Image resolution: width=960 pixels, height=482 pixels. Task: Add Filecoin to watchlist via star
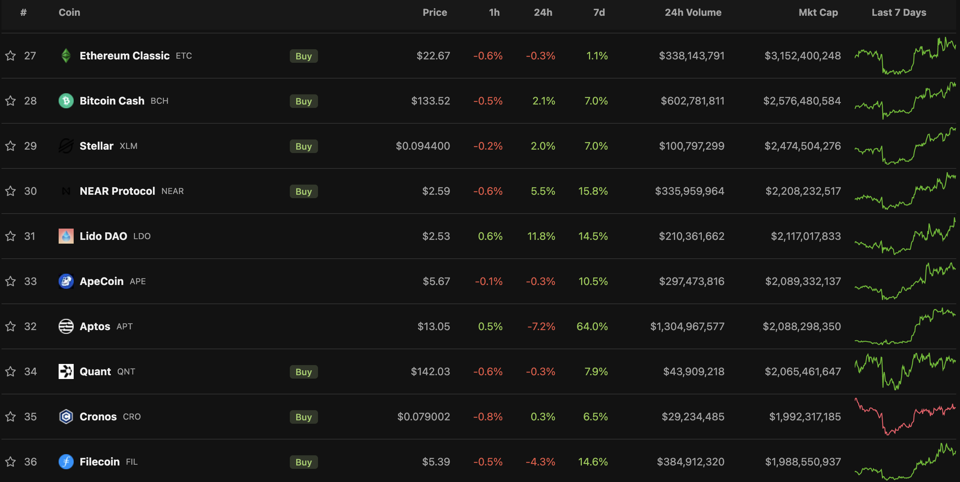click(11, 462)
